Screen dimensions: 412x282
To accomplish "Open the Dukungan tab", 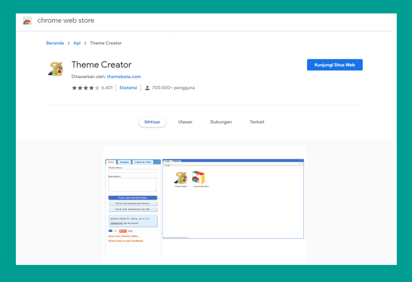I will 221,122.
